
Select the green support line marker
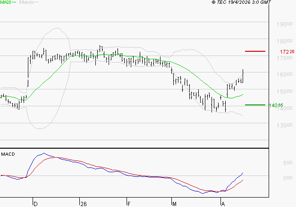[x=255, y=105]
